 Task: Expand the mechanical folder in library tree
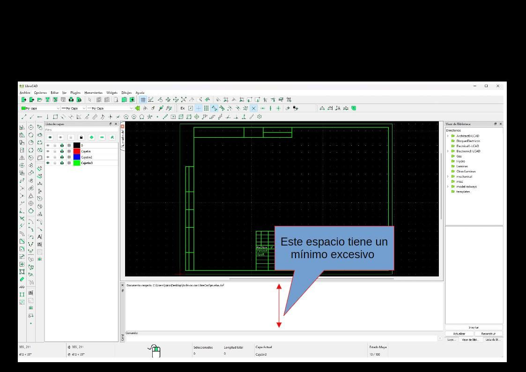448,177
